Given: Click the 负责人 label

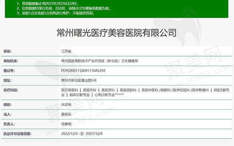Looking at the screenshot, I should [x=9, y=124].
